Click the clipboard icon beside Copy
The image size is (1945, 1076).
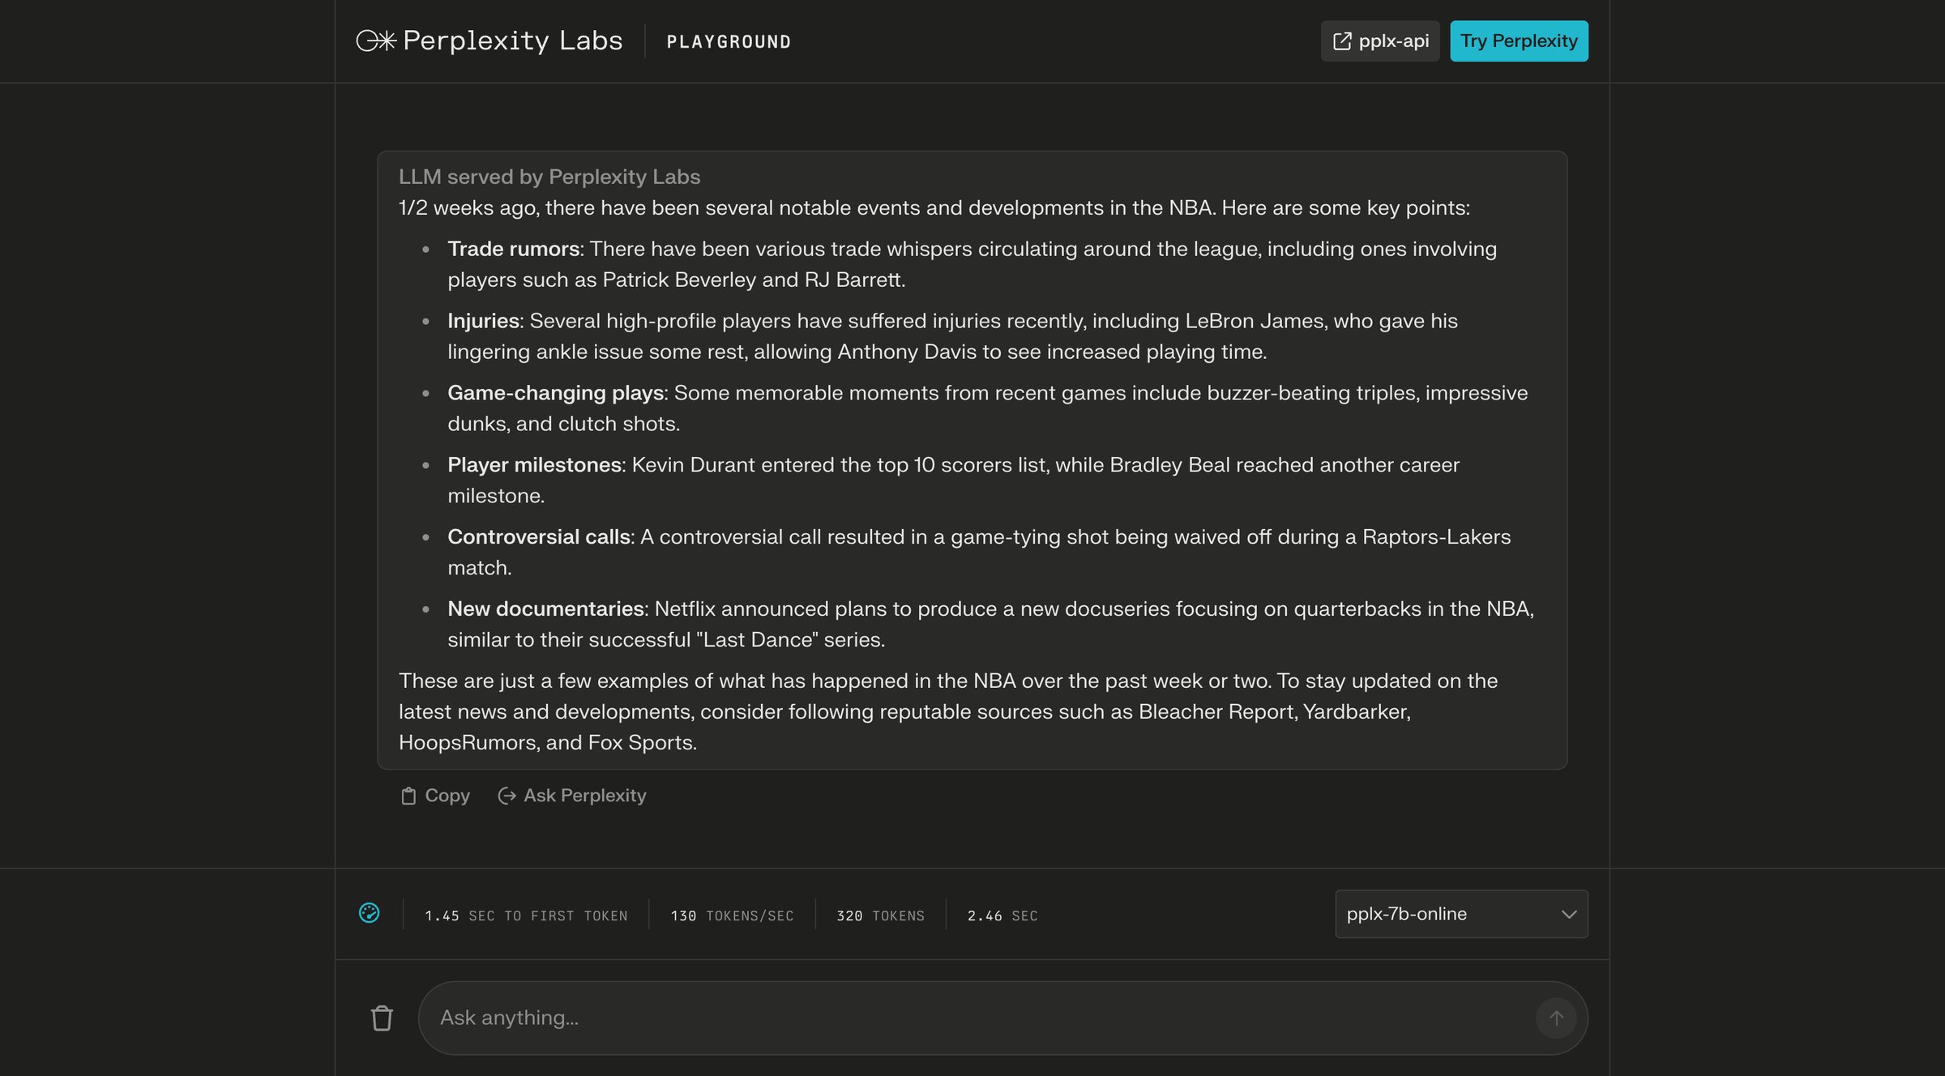coord(408,796)
